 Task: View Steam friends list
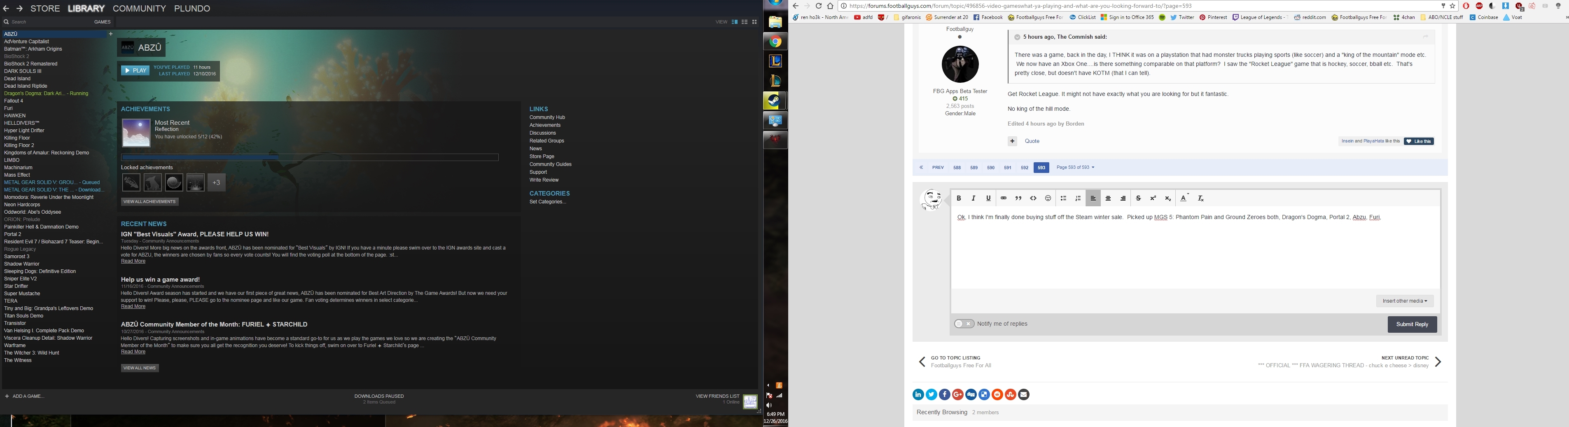coord(717,397)
